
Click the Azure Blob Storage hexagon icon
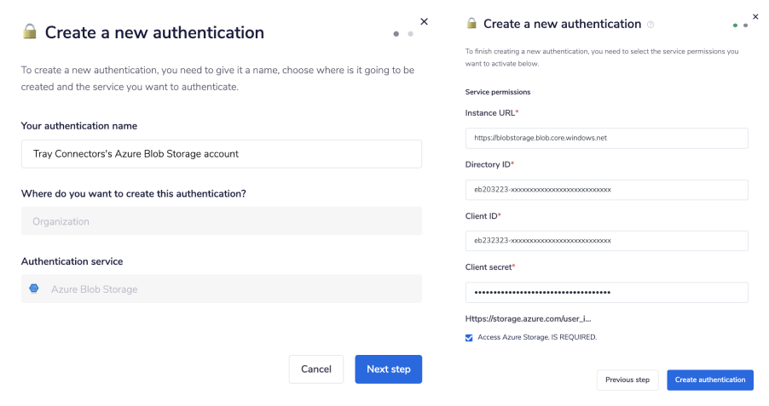point(33,289)
